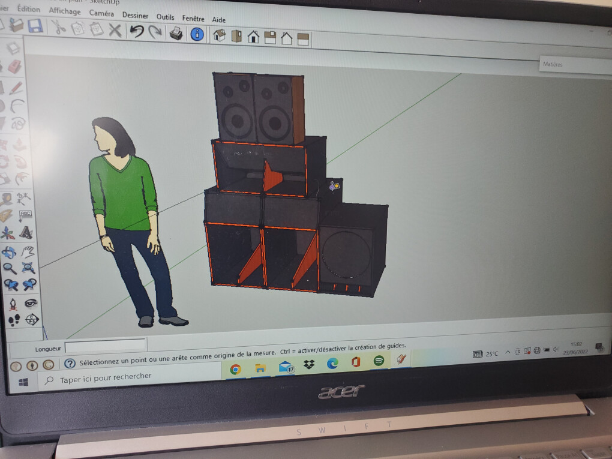Screen dimensions: 612x459
Task: Switch to Right view
Action: click(x=270, y=38)
